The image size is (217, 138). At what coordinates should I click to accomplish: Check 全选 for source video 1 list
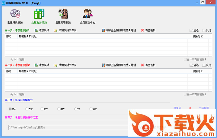(x=191, y=31)
